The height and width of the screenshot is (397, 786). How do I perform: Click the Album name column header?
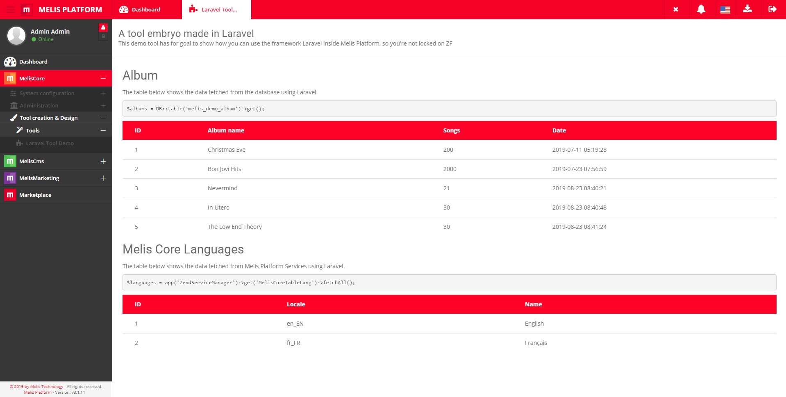point(226,130)
